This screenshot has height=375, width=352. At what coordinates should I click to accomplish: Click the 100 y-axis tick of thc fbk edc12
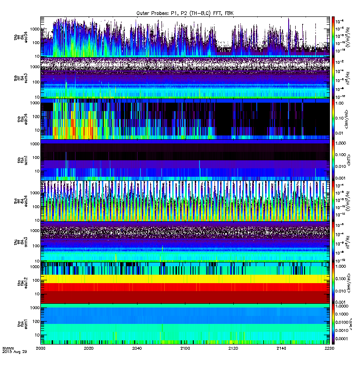point(36,280)
